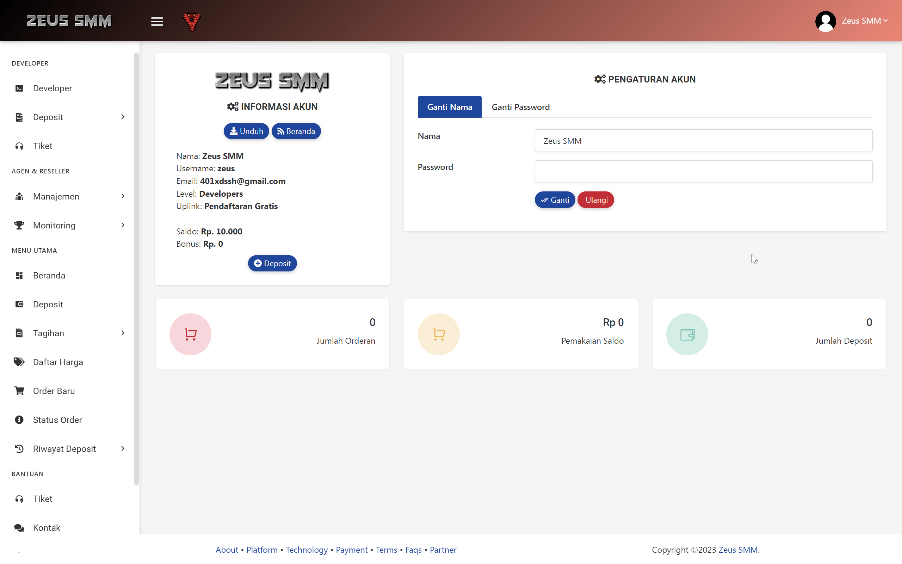Click the Order Baru cart icon
This screenshot has width=902, height=564.
click(x=19, y=391)
